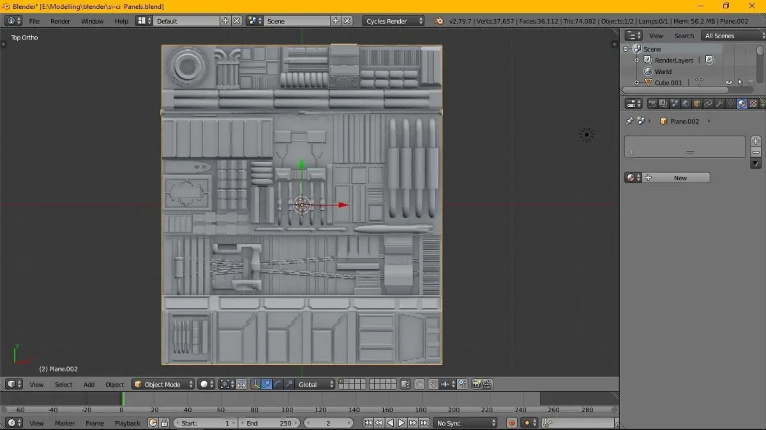Click the OpenGL render animation clapper icon
This screenshot has width=766, height=430.
point(488,384)
